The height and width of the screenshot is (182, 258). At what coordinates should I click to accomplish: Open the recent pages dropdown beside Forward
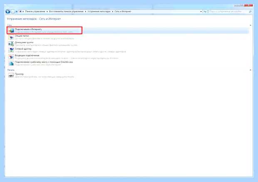coord(16,12)
